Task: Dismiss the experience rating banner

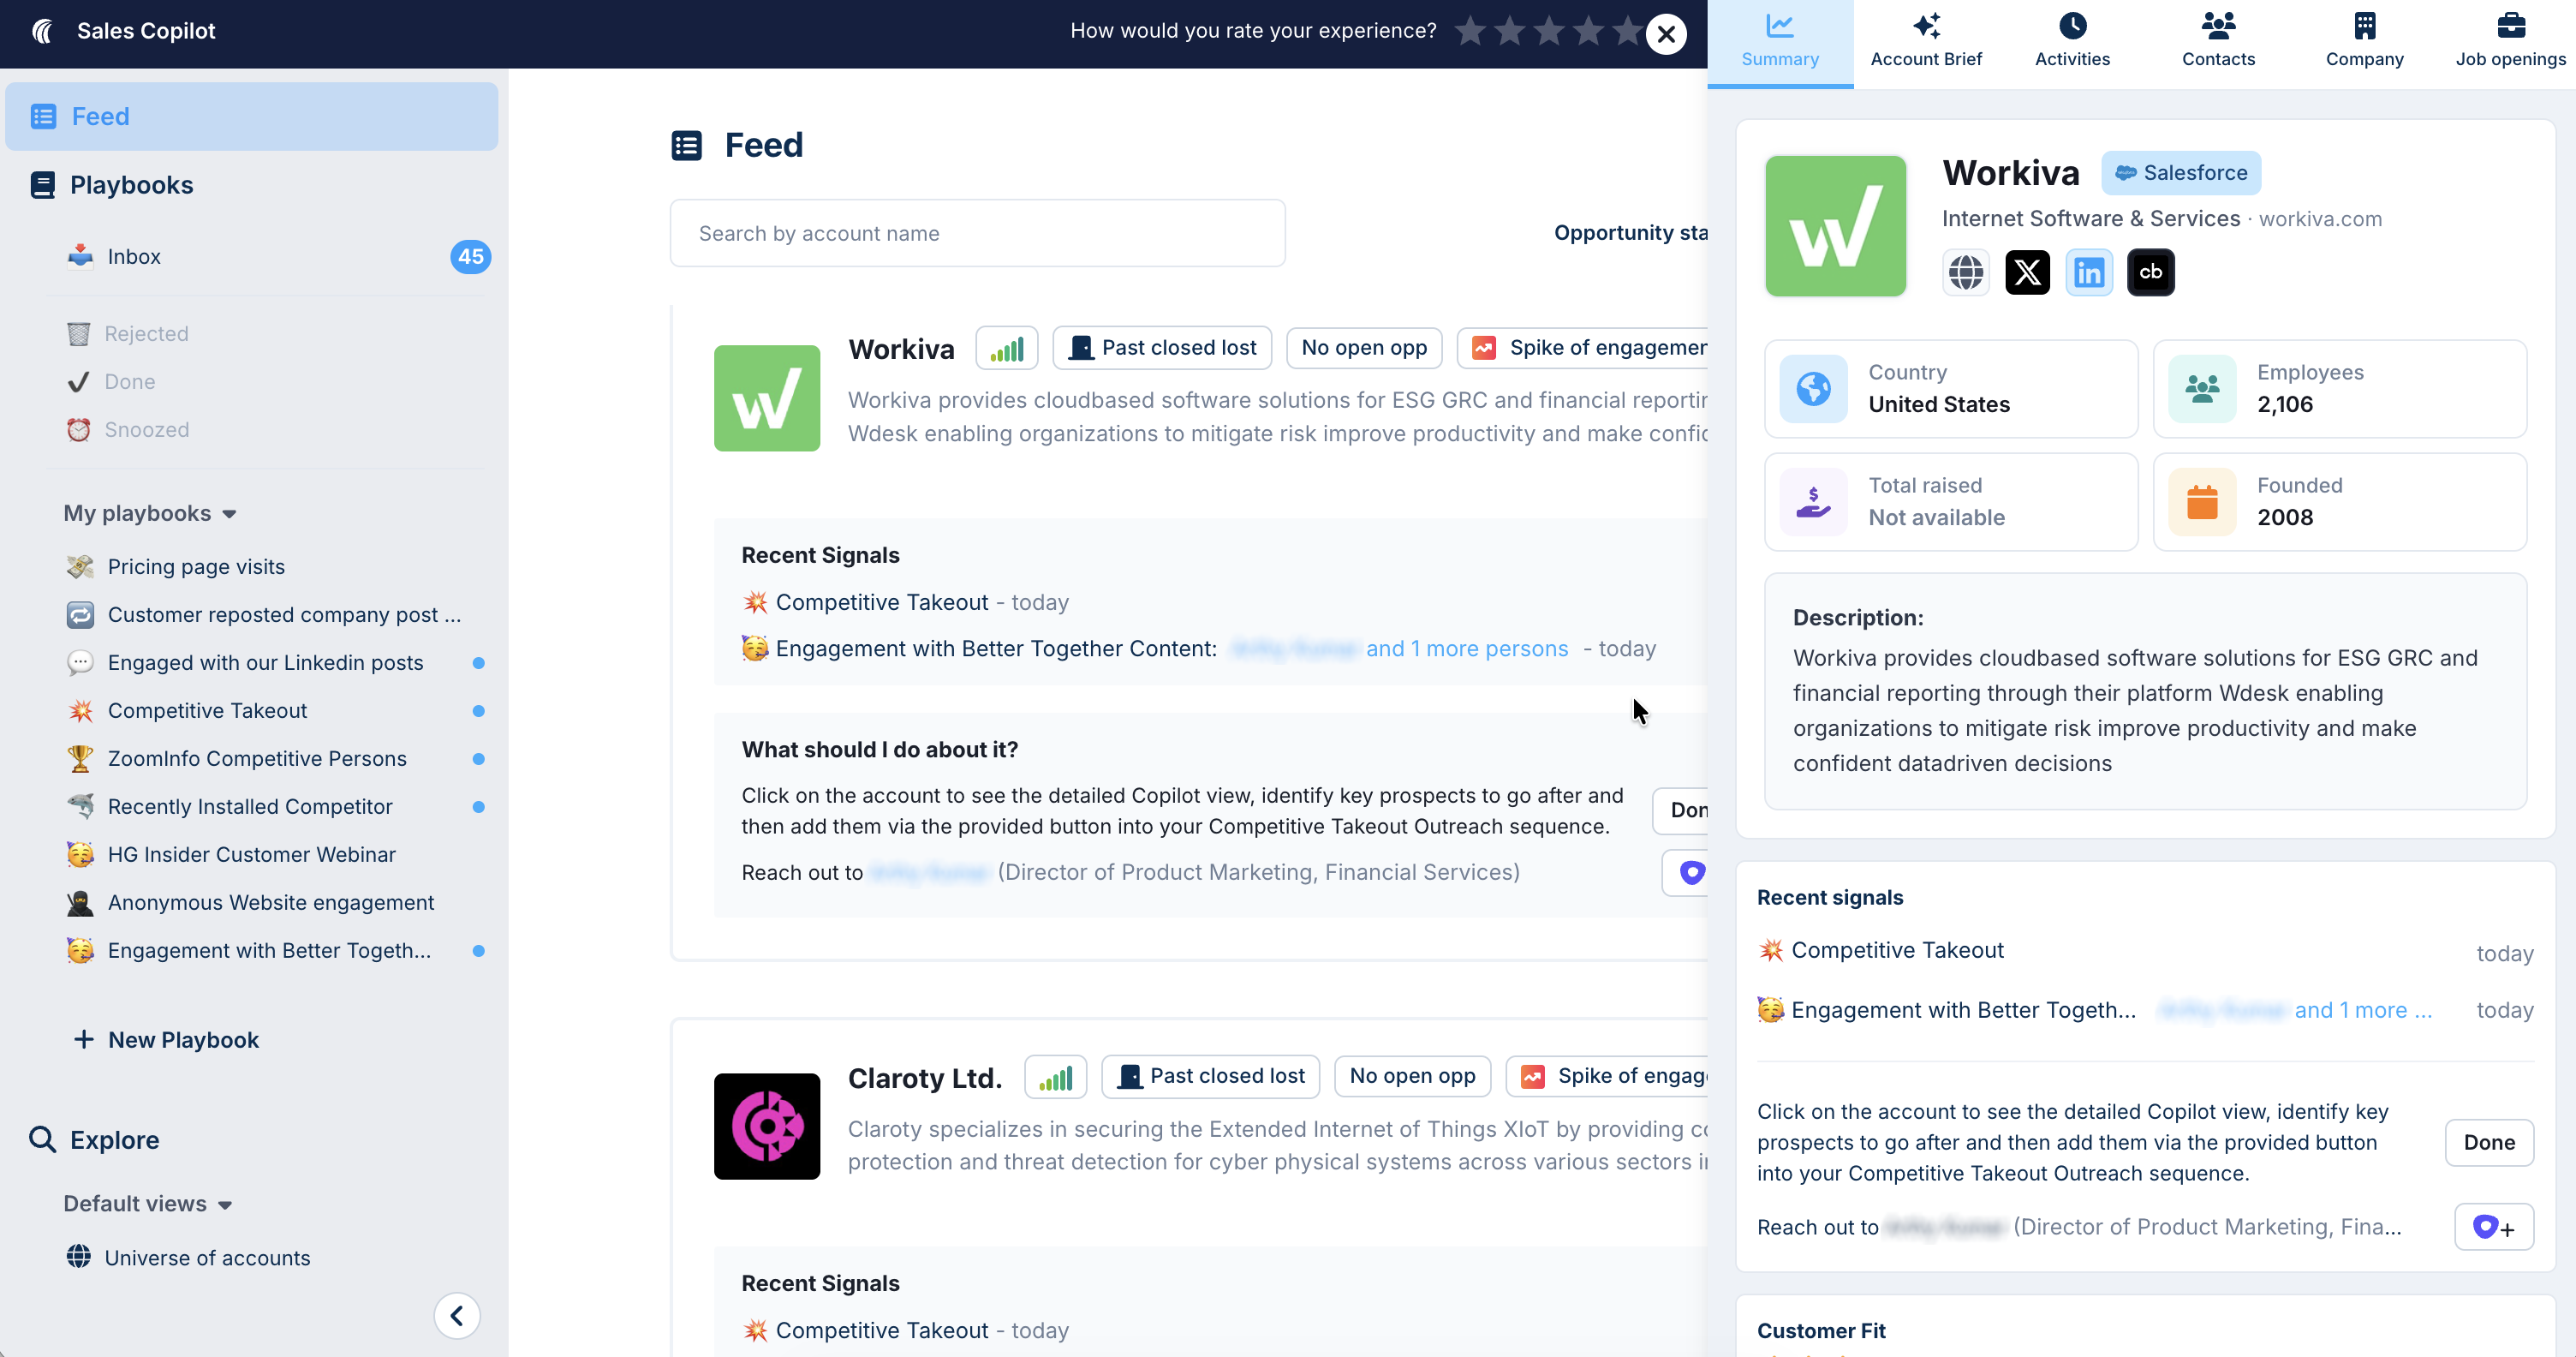Action: coord(1666,34)
